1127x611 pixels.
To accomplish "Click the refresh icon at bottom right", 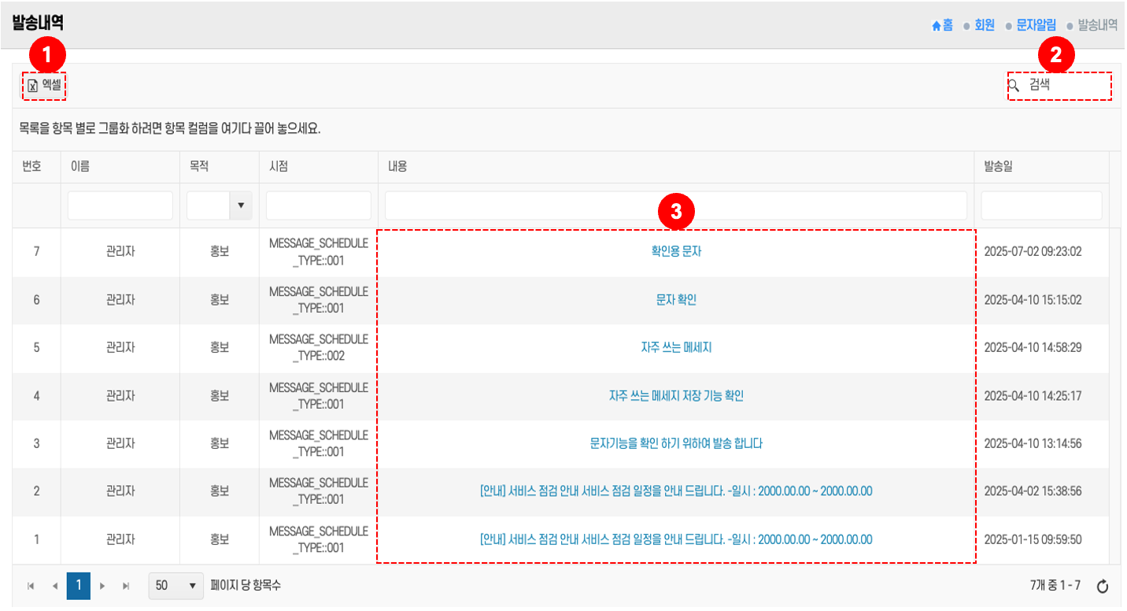I will pos(1103,586).
